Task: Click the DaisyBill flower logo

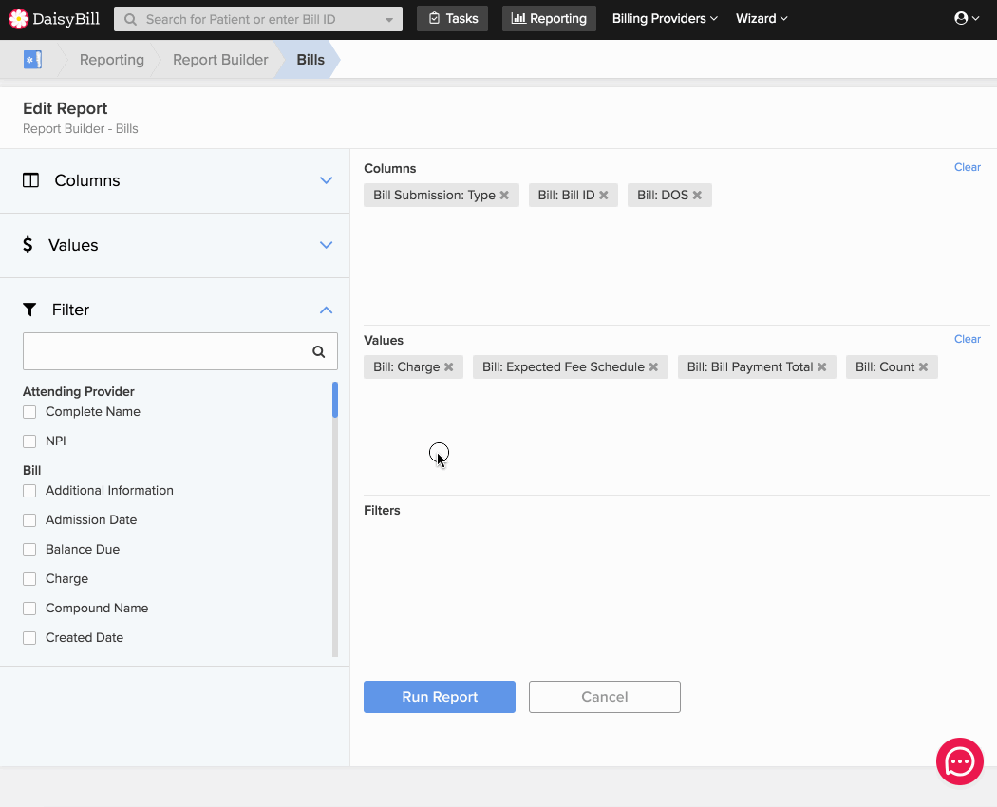Action: (x=19, y=18)
